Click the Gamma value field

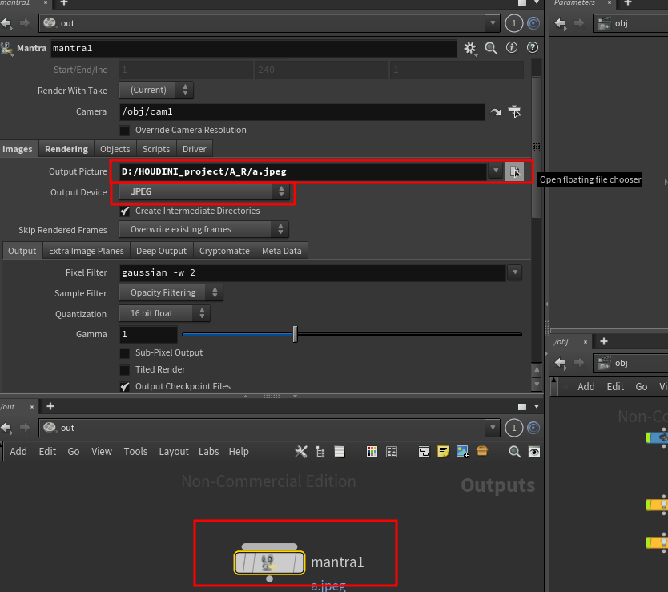tap(148, 335)
